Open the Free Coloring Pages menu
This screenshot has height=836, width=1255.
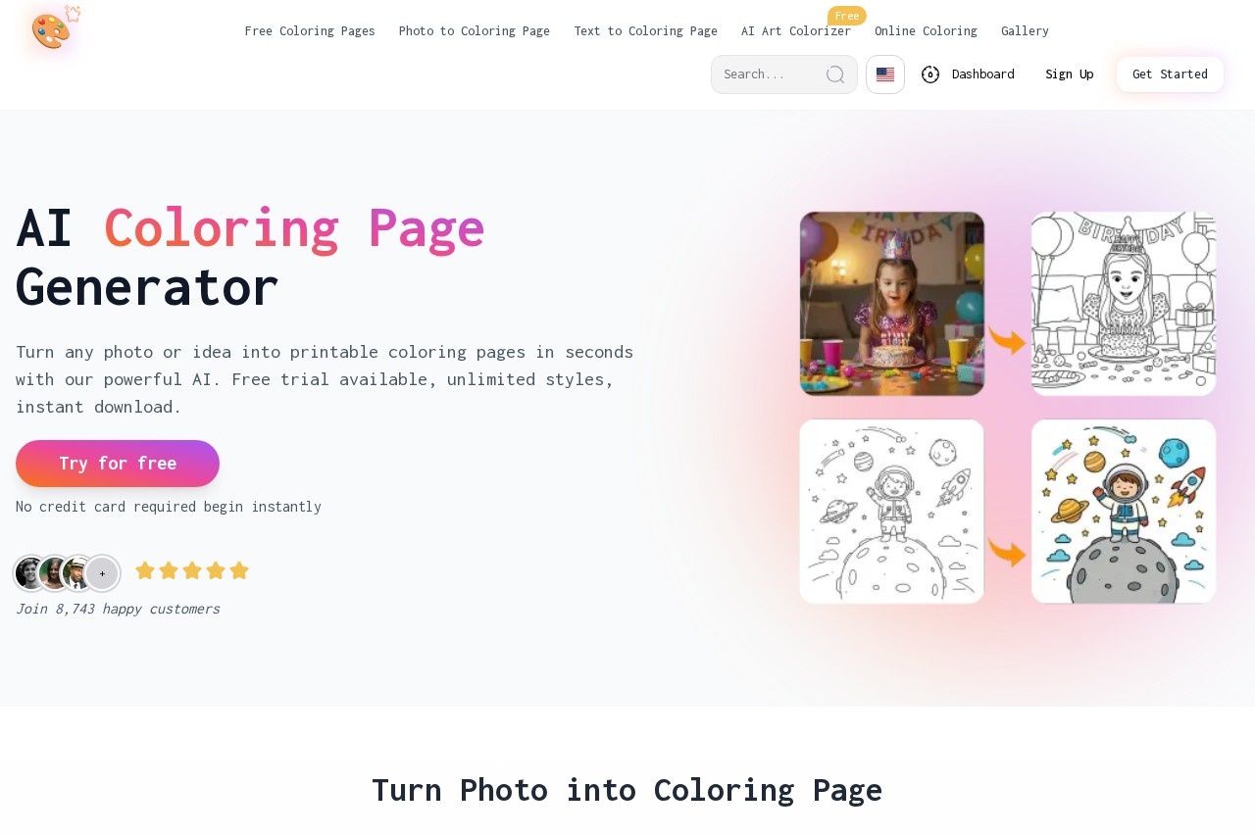[310, 30]
